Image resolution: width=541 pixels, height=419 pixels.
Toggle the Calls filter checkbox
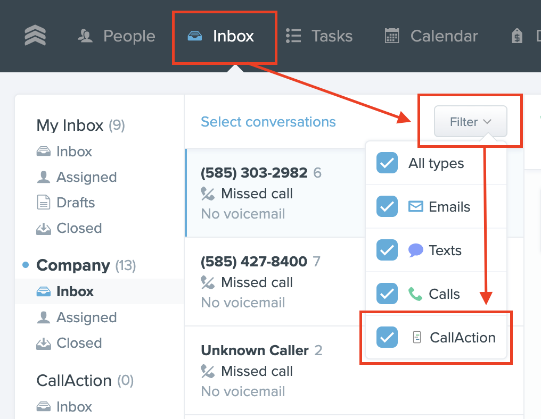pos(387,294)
